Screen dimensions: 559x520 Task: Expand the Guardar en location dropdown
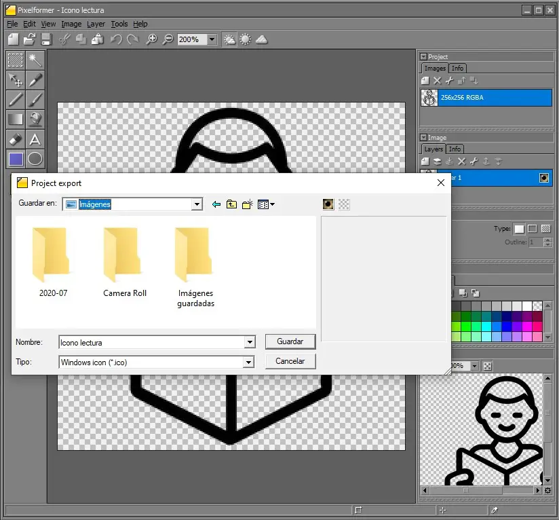(x=197, y=204)
